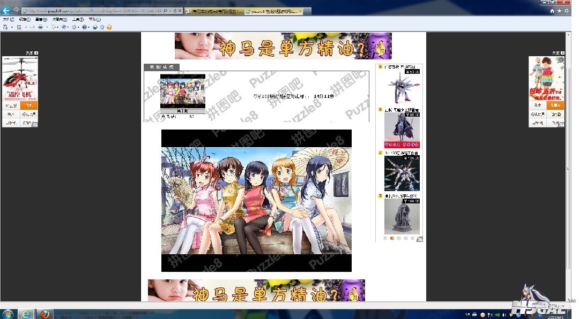Click the page vertical scrollbar
Screen dimensions: 579x319
pyautogui.click(x=568, y=166)
